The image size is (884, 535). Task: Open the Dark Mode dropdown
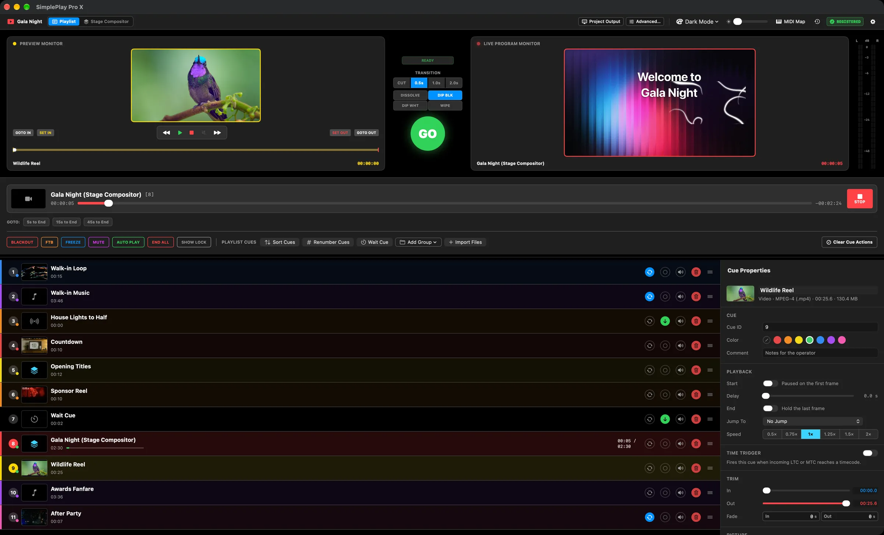coord(697,22)
